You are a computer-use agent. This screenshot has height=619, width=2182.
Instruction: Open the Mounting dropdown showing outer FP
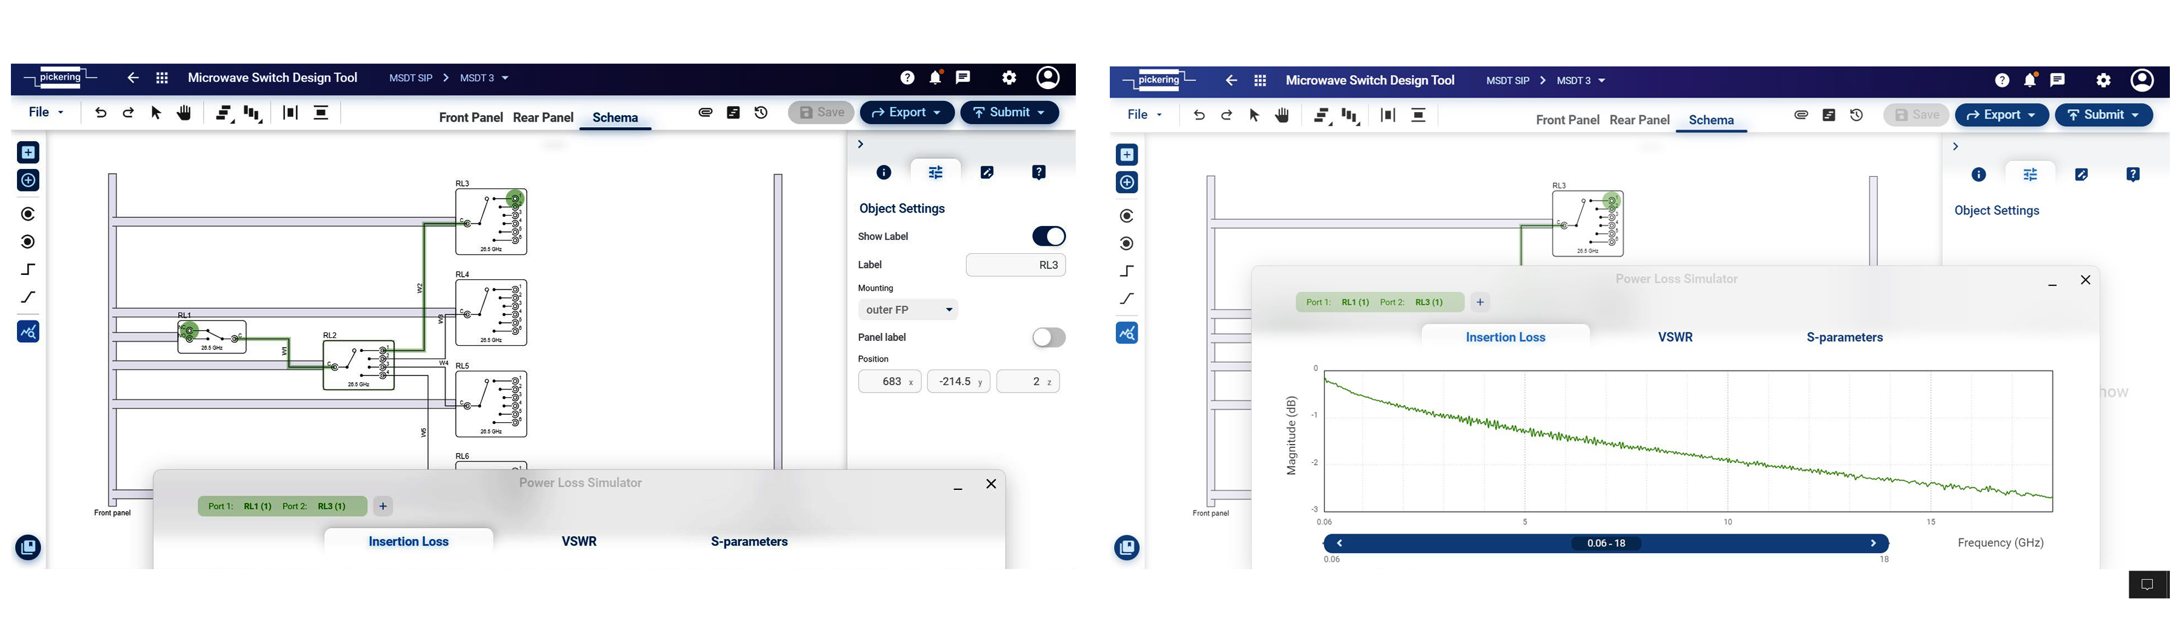click(908, 310)
